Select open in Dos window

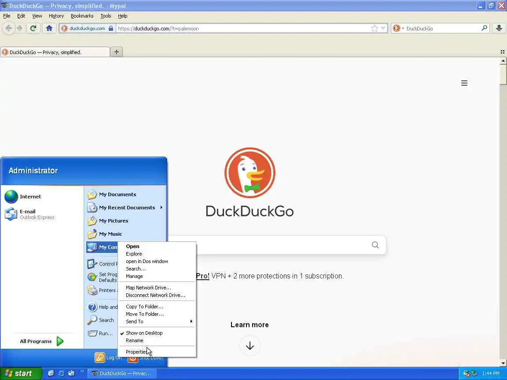(x=157, y=261)
